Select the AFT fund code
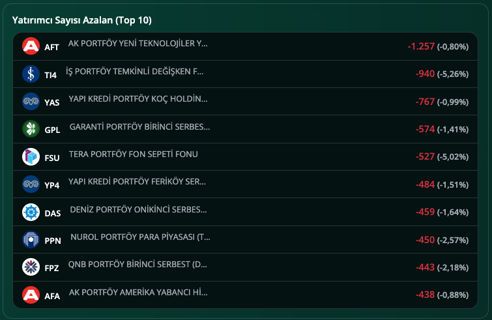 [x=51, y=48]
